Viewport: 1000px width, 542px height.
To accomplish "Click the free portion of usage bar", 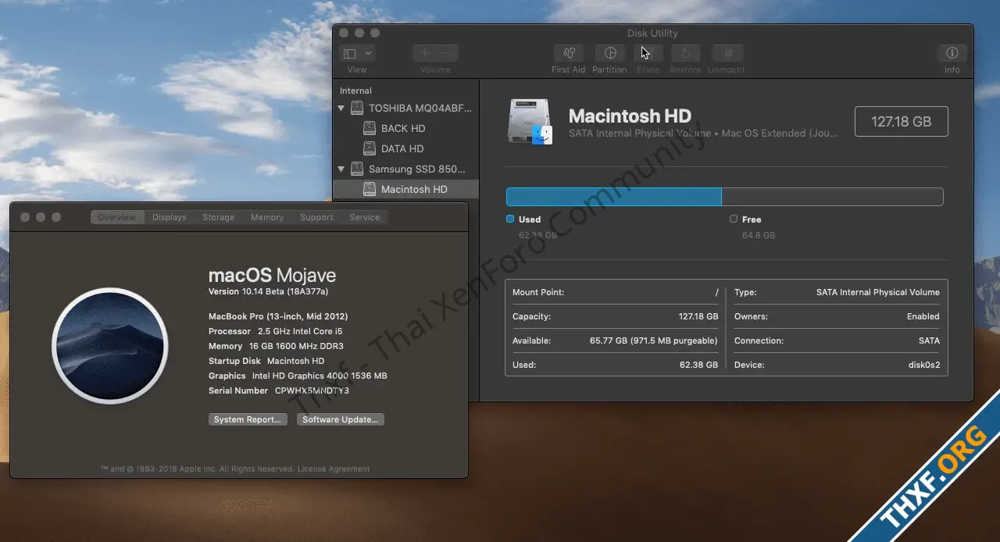I will 832,196.
